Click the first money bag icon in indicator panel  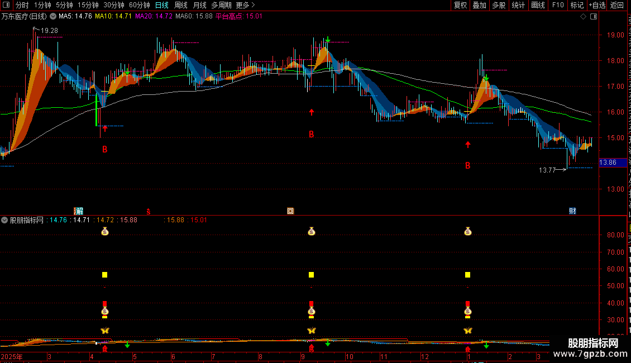(x=104, y=231)
